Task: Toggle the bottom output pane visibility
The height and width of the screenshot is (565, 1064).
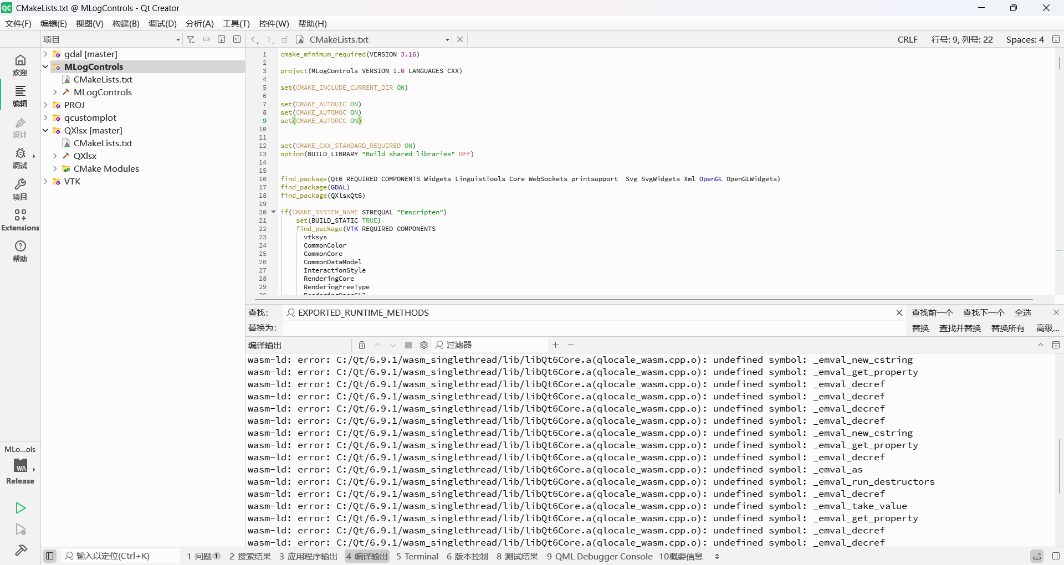Action: coord(1037,556)
